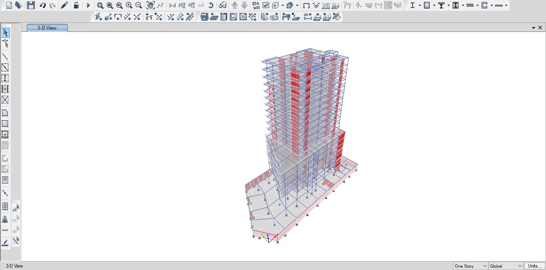Select the I-beam steel design icon
Viewport: 546px width, 270px height.
pos(413,5)
